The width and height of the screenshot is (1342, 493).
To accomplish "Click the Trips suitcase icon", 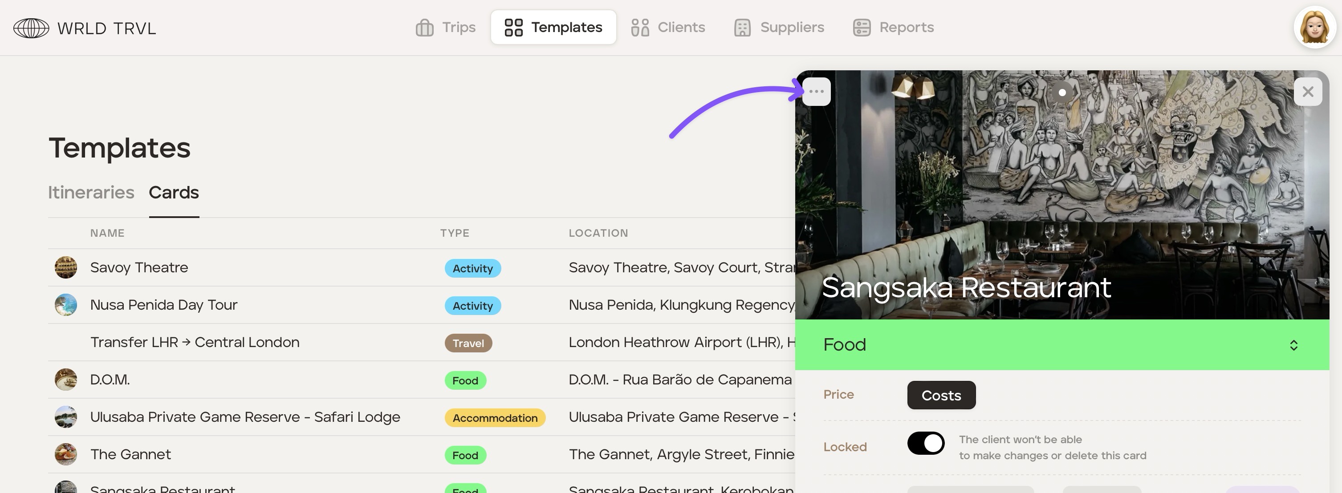I will click(425, 28).
